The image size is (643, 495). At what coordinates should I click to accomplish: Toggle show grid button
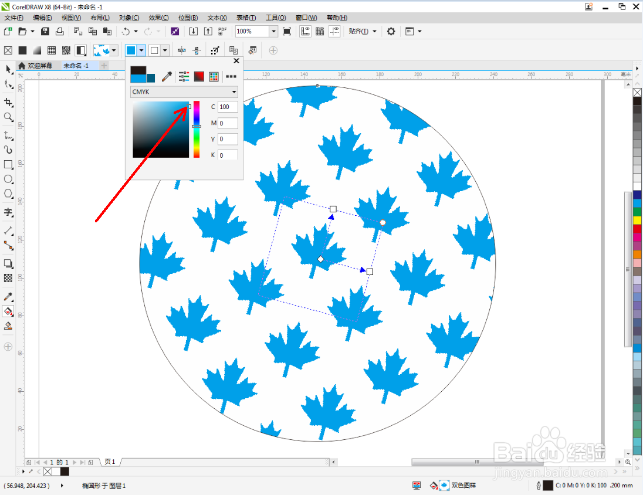tap(320, 31)
